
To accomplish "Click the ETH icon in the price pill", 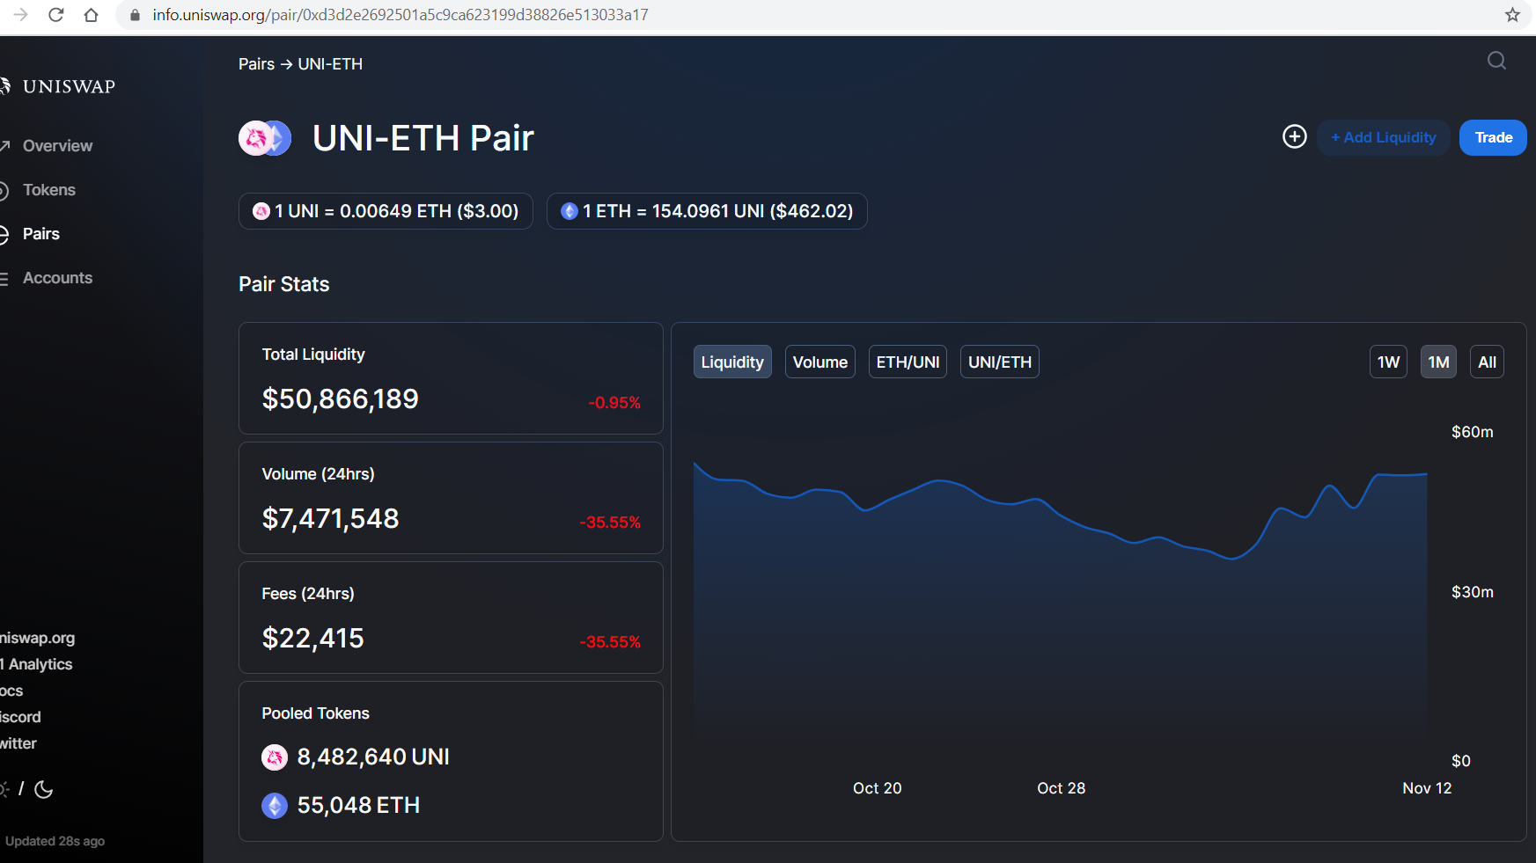I will click(x=570, y=211).
